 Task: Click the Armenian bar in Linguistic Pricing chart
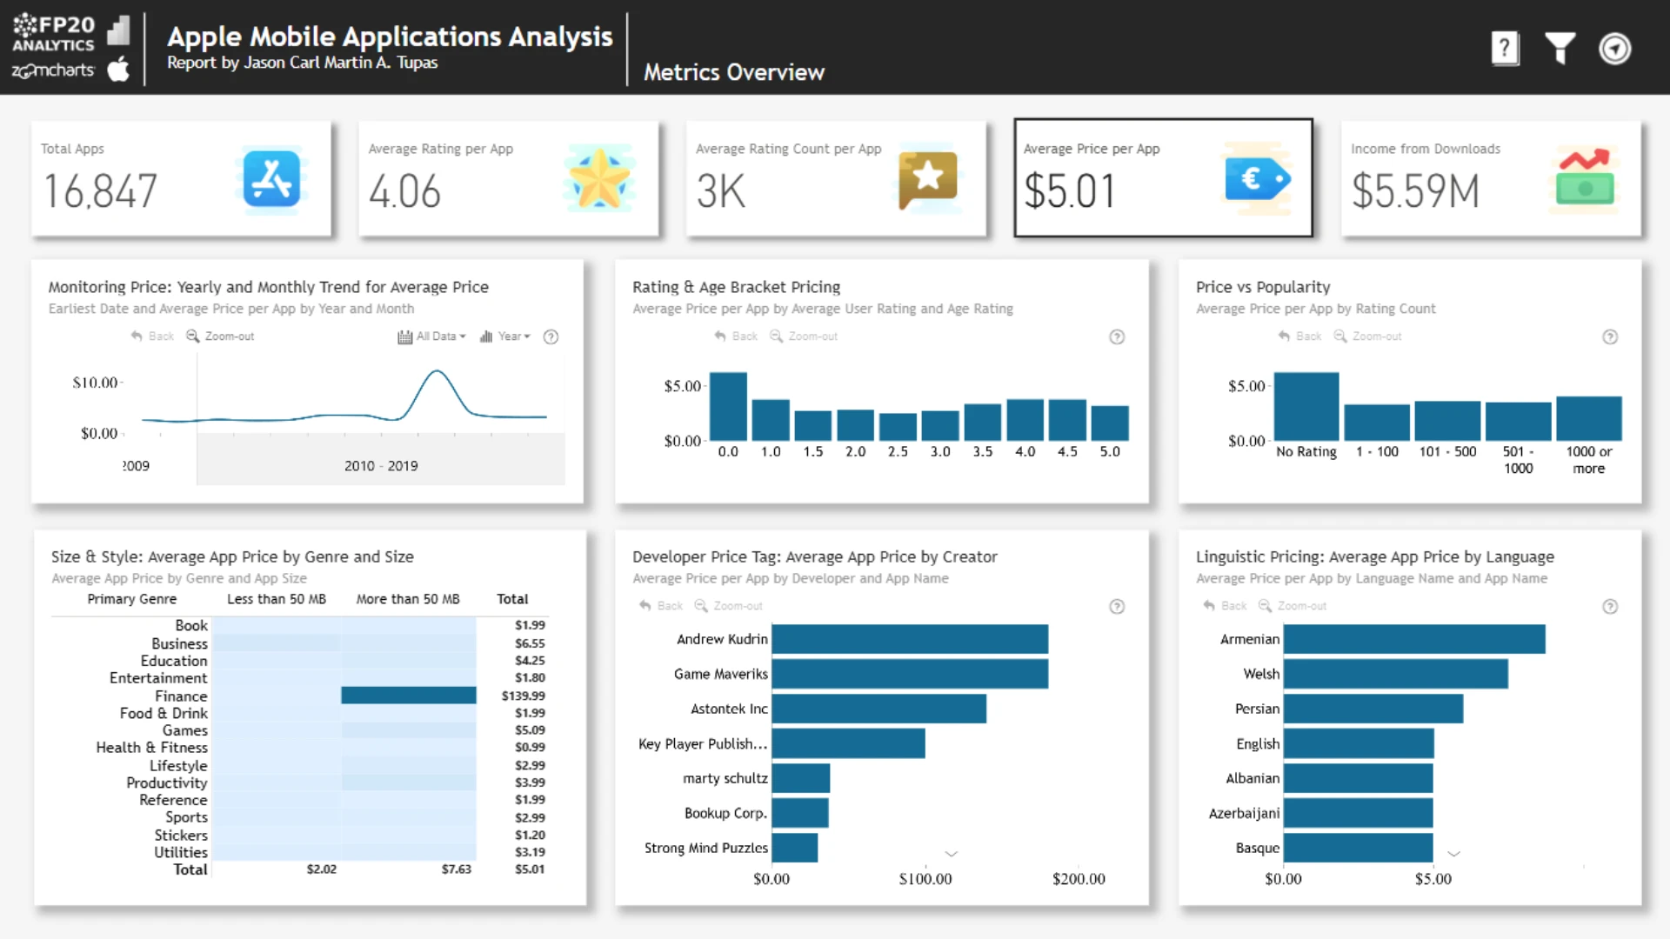(x=1413, y=639)
